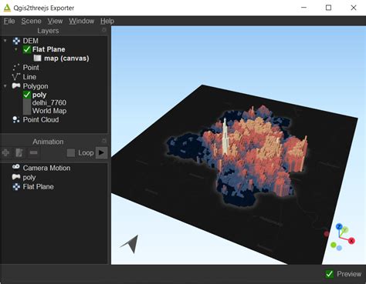Select the Point Cloud group
The width and height of the screenshot is (366, 284).
(x=41, y=119)
